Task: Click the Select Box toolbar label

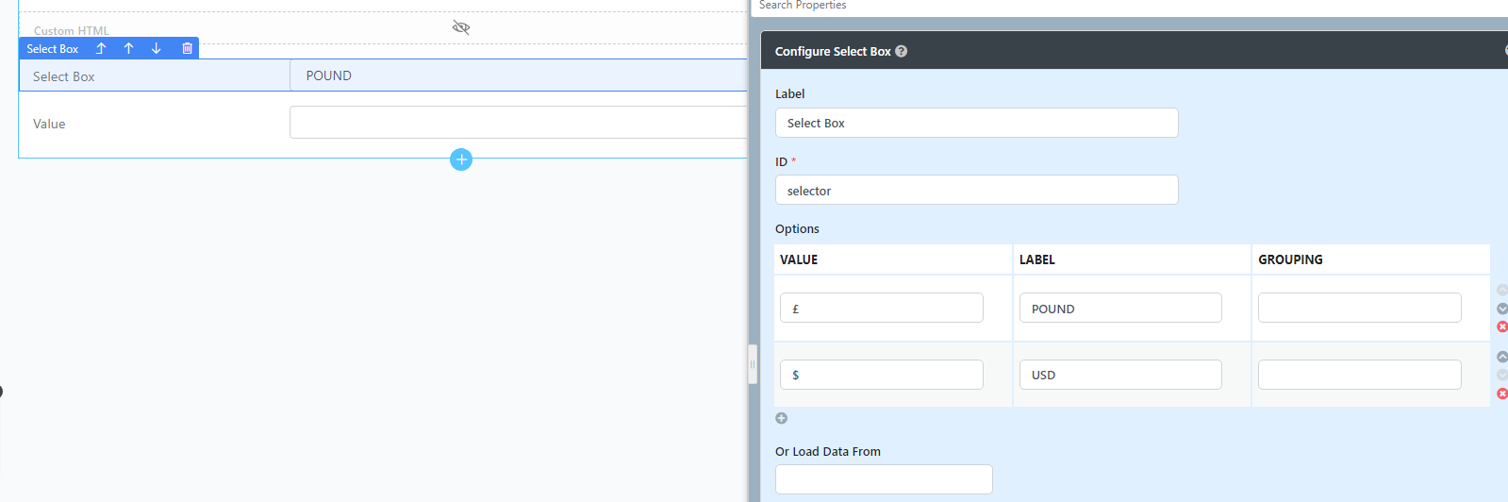Action: pos(53,48)
